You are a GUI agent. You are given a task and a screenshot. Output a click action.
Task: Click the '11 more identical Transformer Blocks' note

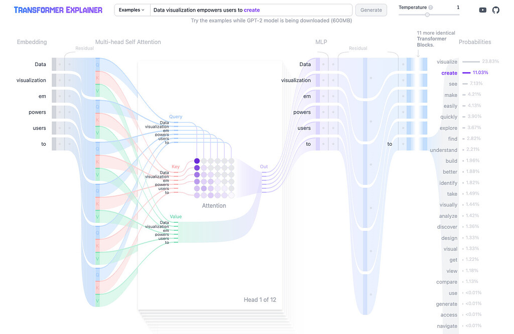click(x=436, y=39)
